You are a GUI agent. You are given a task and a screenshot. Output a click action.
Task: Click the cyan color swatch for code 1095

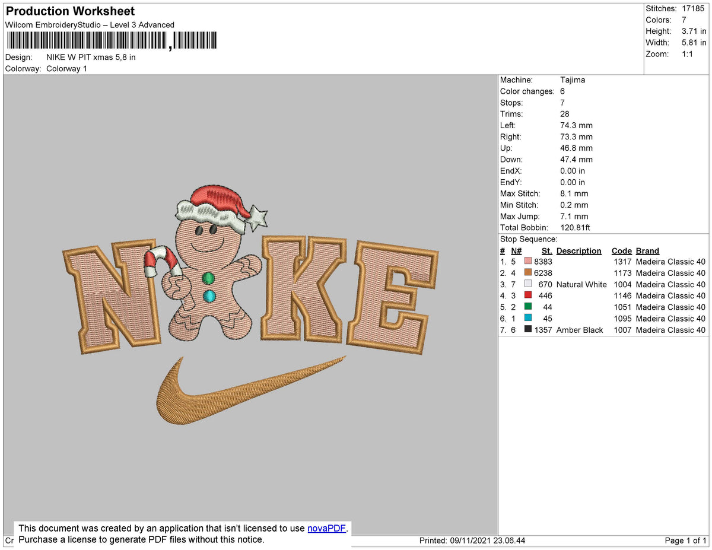[528, 319]
